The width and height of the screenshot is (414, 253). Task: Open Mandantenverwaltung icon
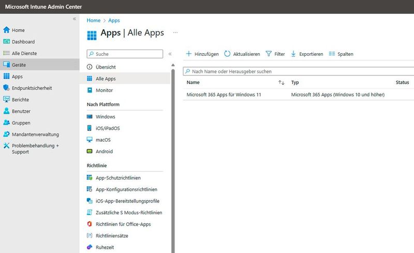pos(6,134)
